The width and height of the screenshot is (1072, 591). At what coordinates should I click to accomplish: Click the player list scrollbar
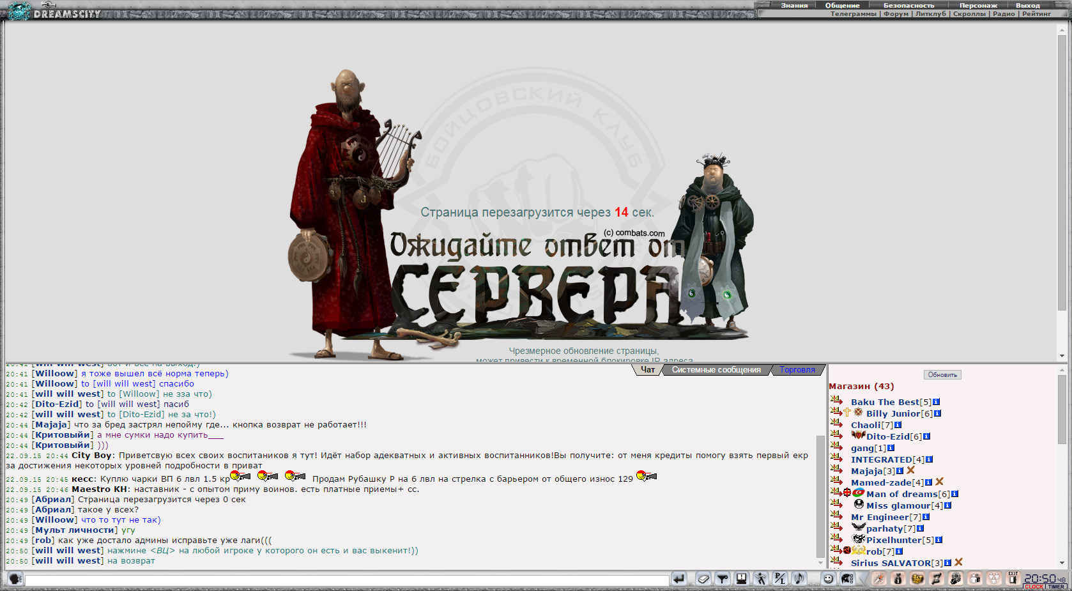(x=1062, y=409)
